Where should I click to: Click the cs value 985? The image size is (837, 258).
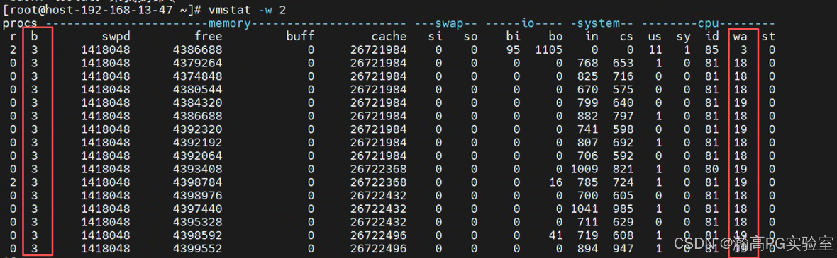(x=623, y=209)
